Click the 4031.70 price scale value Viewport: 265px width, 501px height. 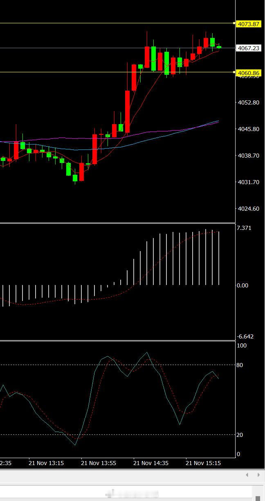tap(248, 182)
